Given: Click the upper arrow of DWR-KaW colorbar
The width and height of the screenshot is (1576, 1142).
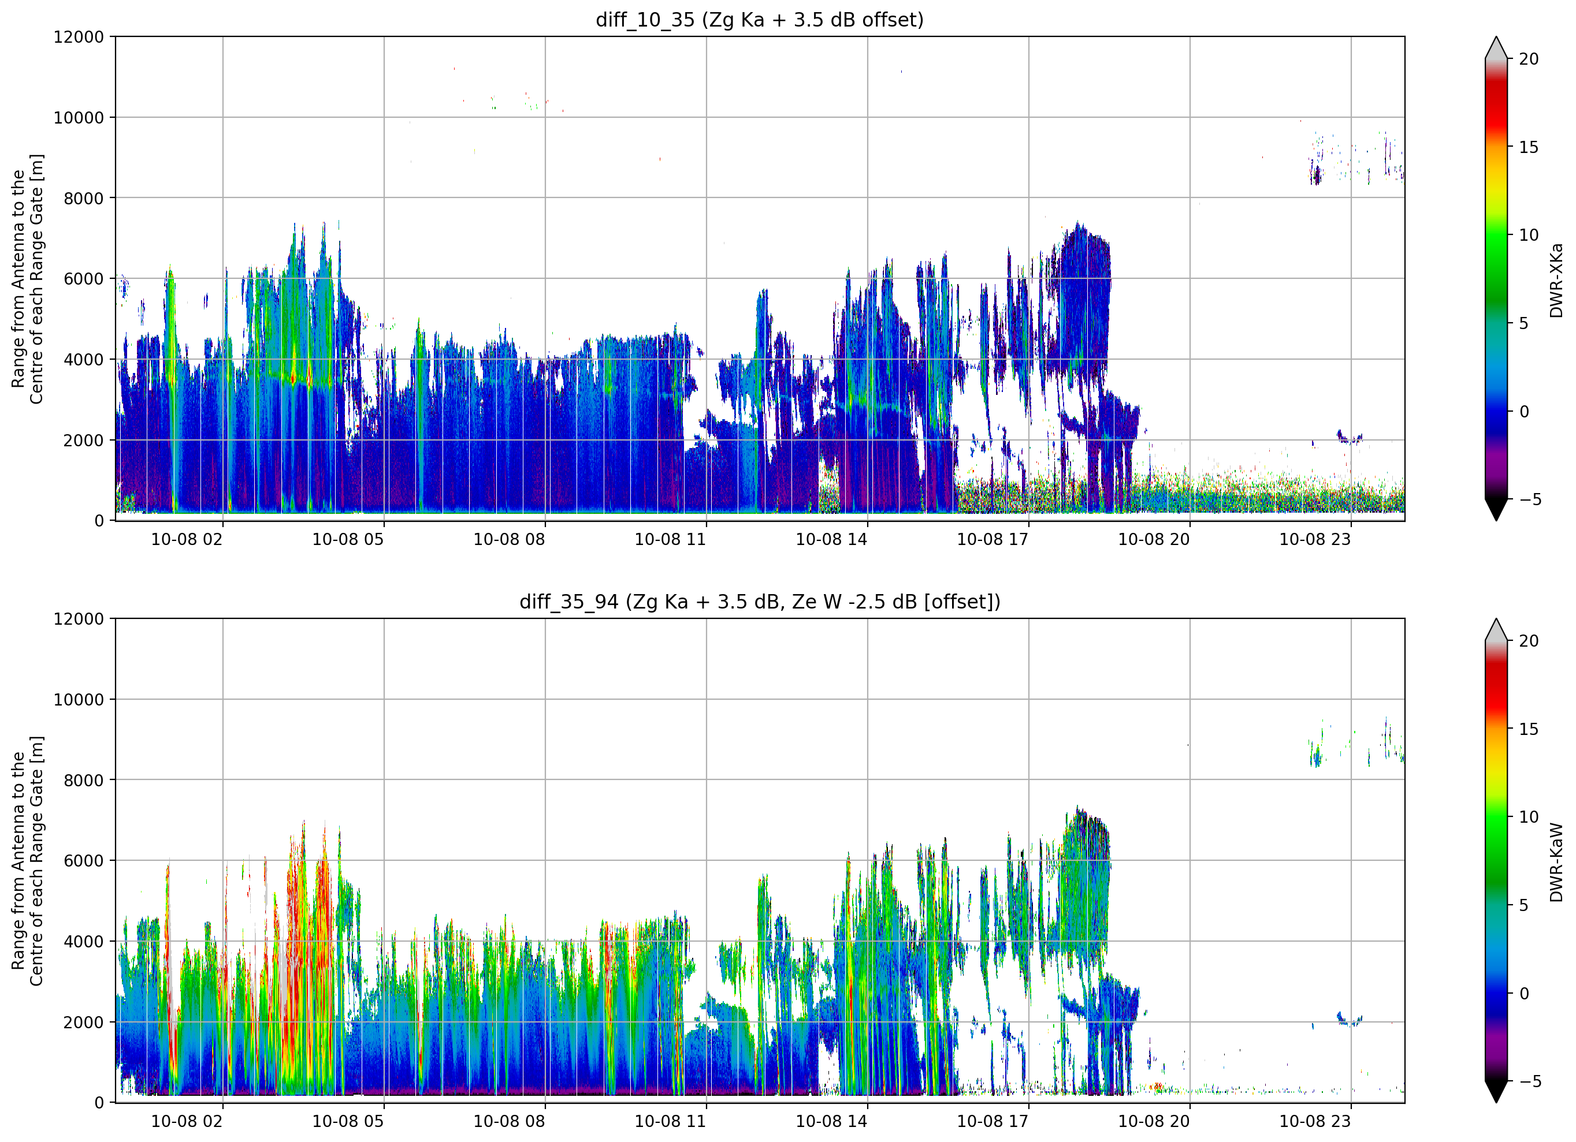Looking at the screenshot, I should [1496, 630].
